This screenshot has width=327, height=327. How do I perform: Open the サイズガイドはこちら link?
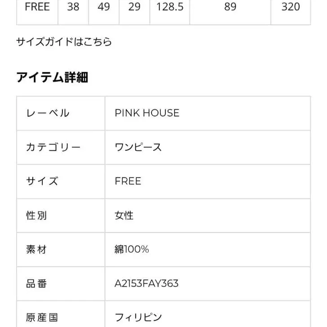pyautogui.click(x=64, y=42)
